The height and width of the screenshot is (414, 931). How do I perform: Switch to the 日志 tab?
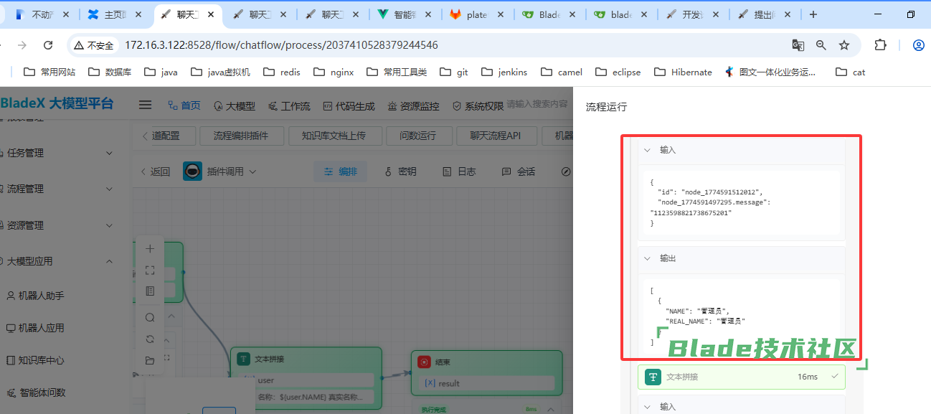[459, 171]
